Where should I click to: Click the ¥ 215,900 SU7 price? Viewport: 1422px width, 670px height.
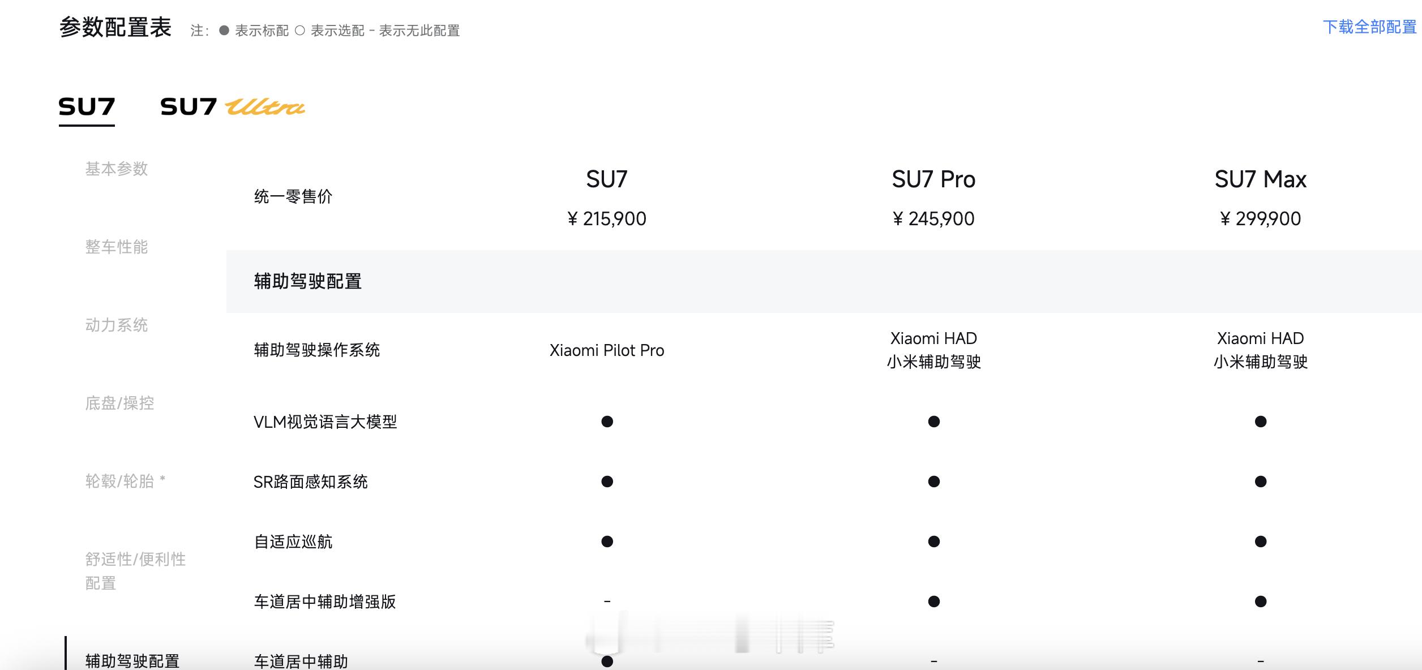[x=607, y=218]
